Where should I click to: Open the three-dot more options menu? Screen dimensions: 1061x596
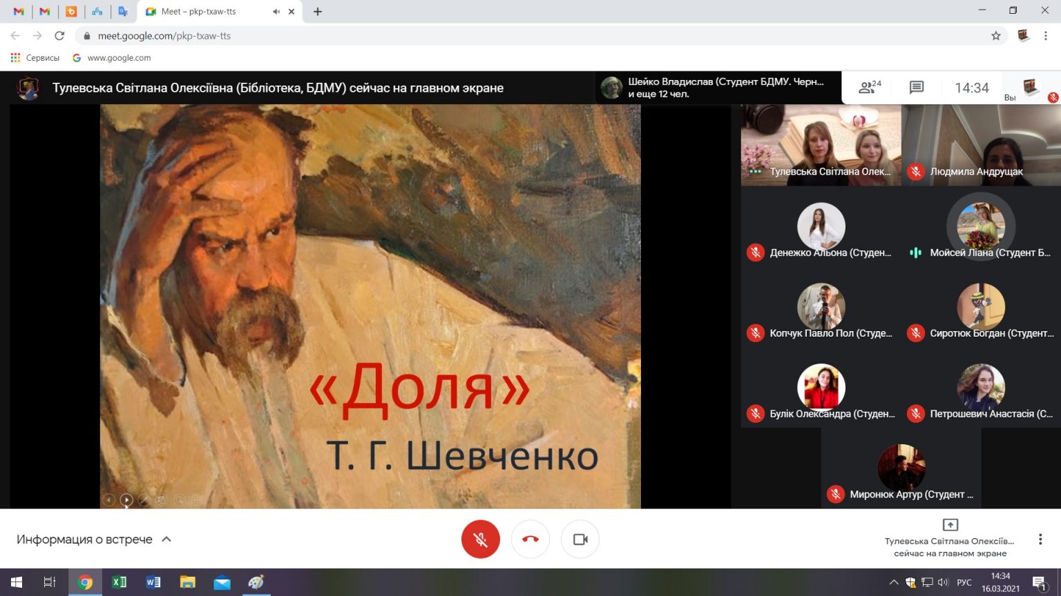click(x=1040, y=539)
